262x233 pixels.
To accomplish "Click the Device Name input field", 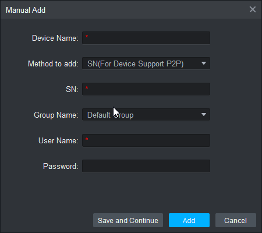I will [x=146, y=38].
